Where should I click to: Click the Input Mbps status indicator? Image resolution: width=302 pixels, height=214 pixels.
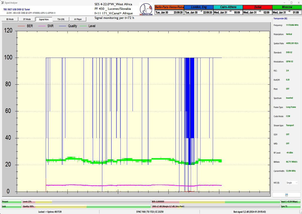[x=290, y=202]
